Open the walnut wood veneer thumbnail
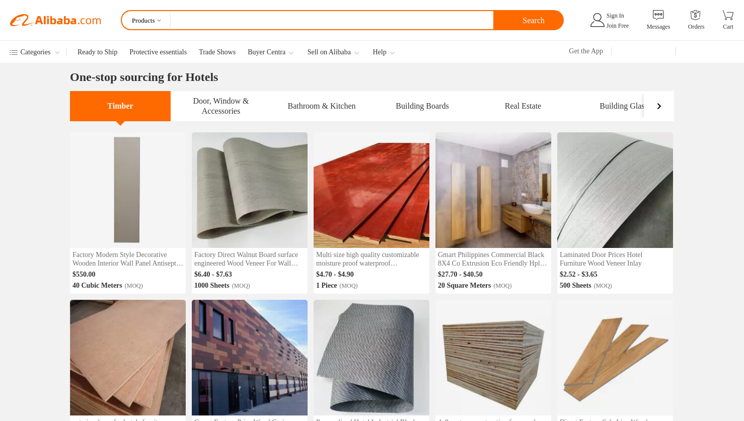 [x=250, y=190]
